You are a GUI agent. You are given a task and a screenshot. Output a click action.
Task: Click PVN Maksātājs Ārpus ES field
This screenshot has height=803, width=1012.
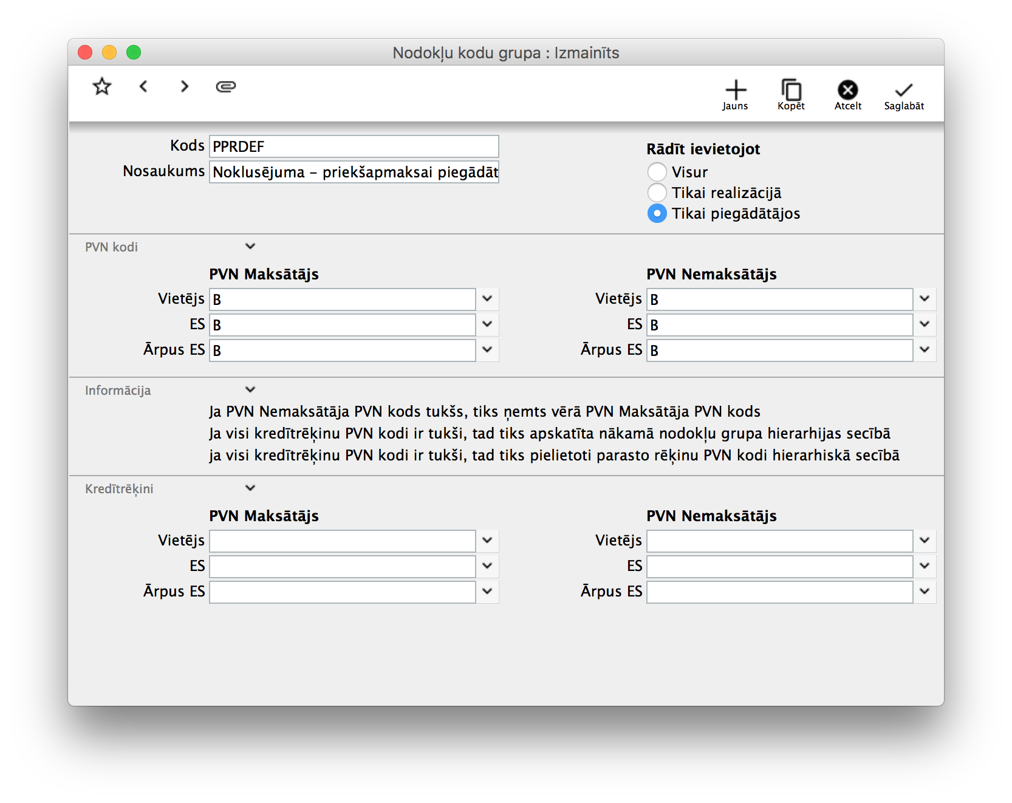pos(343,350)
